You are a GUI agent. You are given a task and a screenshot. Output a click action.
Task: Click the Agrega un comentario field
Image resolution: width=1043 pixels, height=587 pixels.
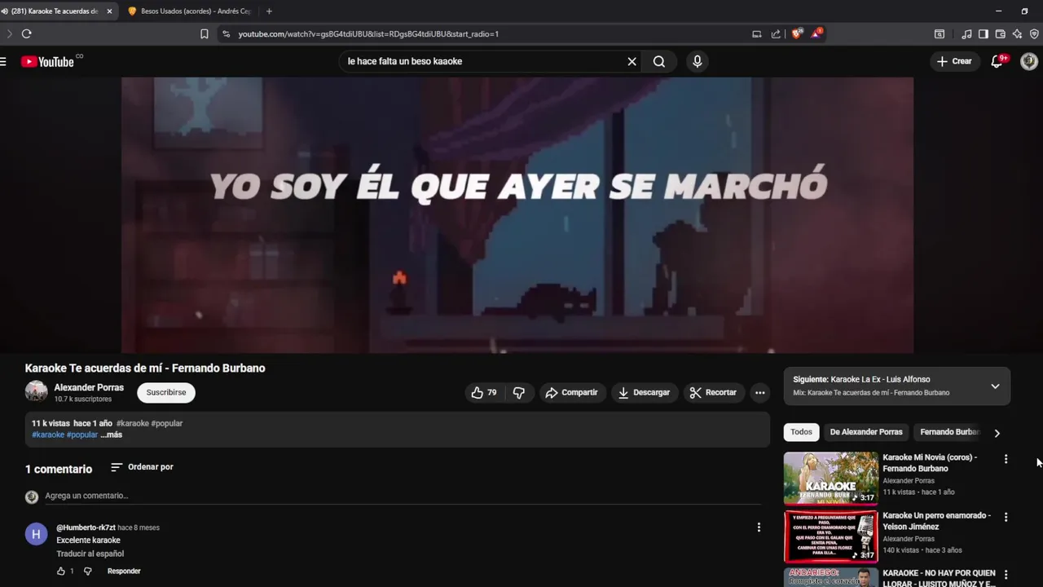[403, 496]
